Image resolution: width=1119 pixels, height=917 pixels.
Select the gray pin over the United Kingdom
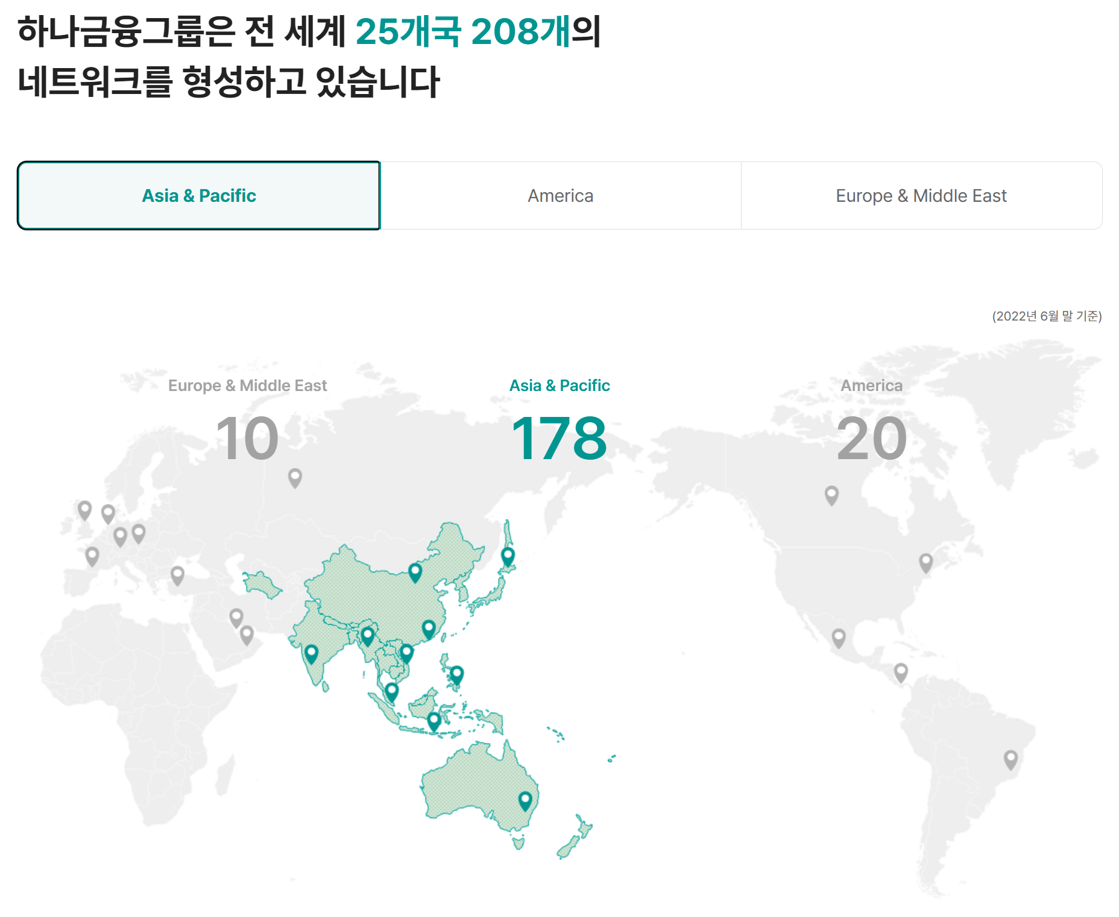pos(85,511)
